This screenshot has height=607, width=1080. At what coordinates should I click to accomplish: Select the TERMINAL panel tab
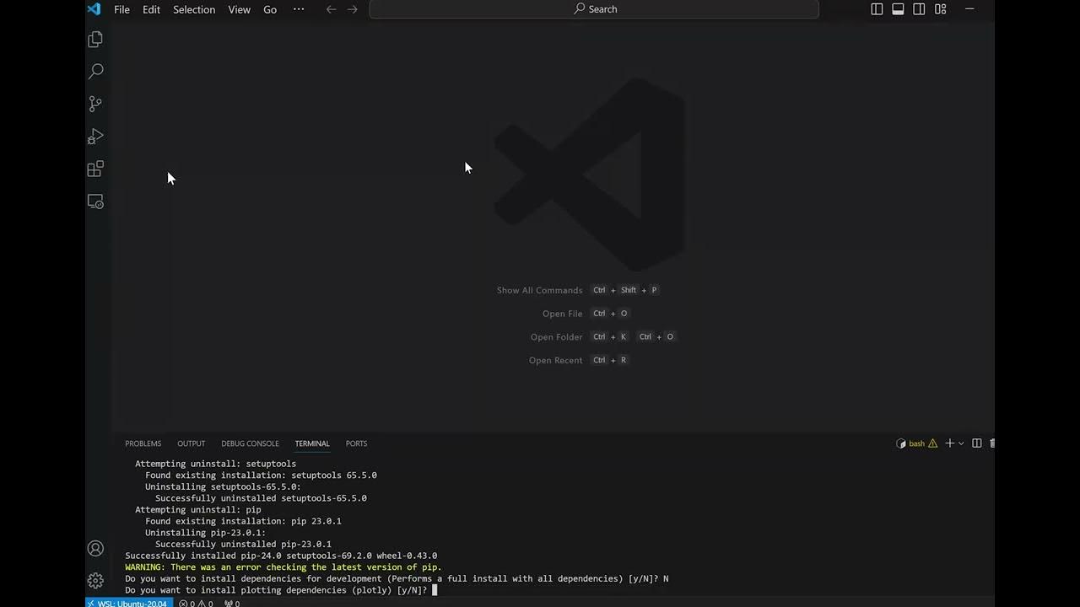tap(312, 443)
